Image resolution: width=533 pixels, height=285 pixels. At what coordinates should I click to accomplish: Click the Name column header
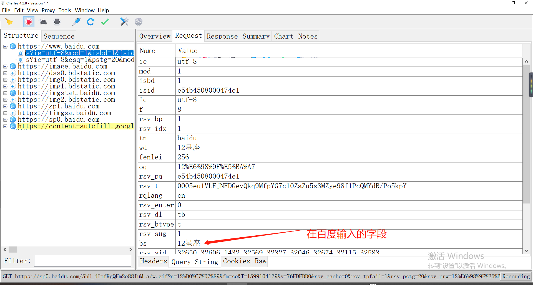pos(156,51)
